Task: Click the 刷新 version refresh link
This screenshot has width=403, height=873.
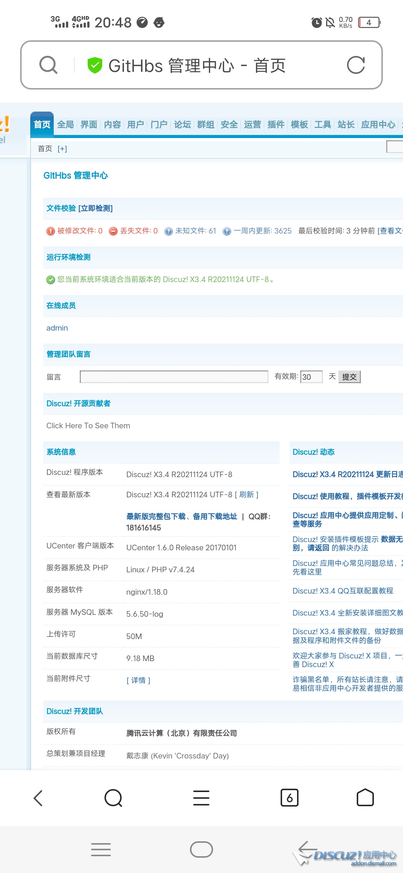Action: click(x=247, y=495)
